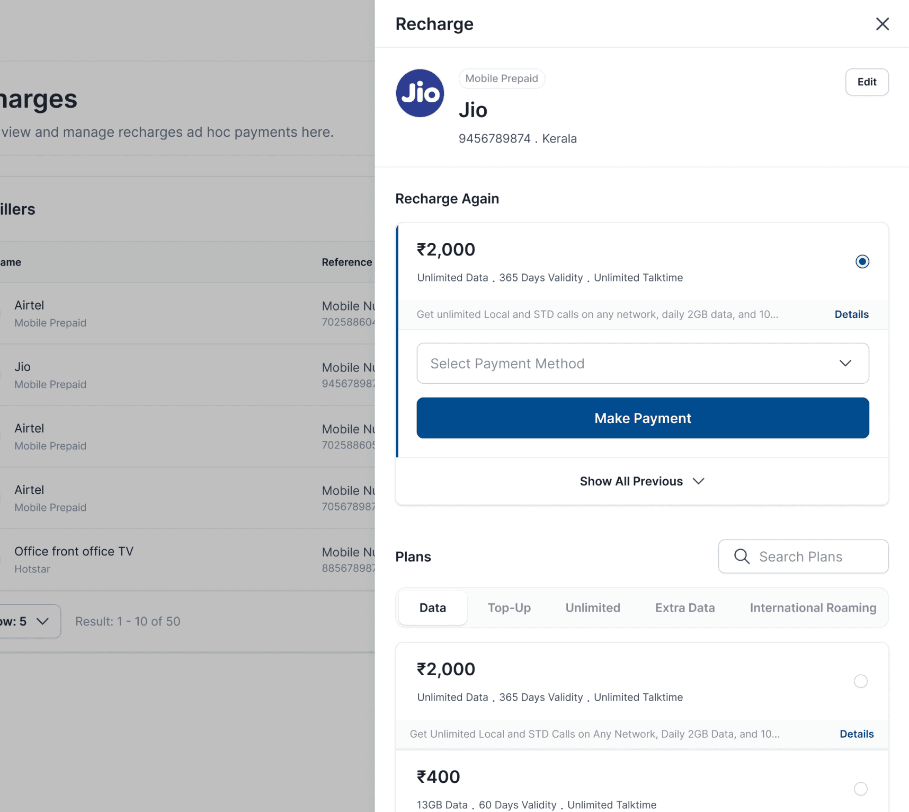Switch to the Unlimited plans tab

click(593, 608)
